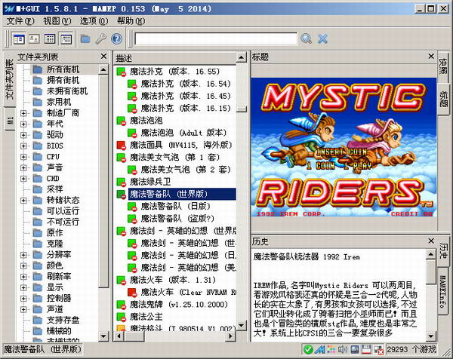Select game 魔法警备队 (日版)

pos(176,207)
